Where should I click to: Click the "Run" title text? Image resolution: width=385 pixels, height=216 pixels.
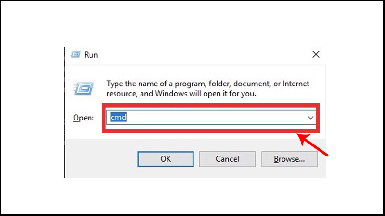coord(91,55)
